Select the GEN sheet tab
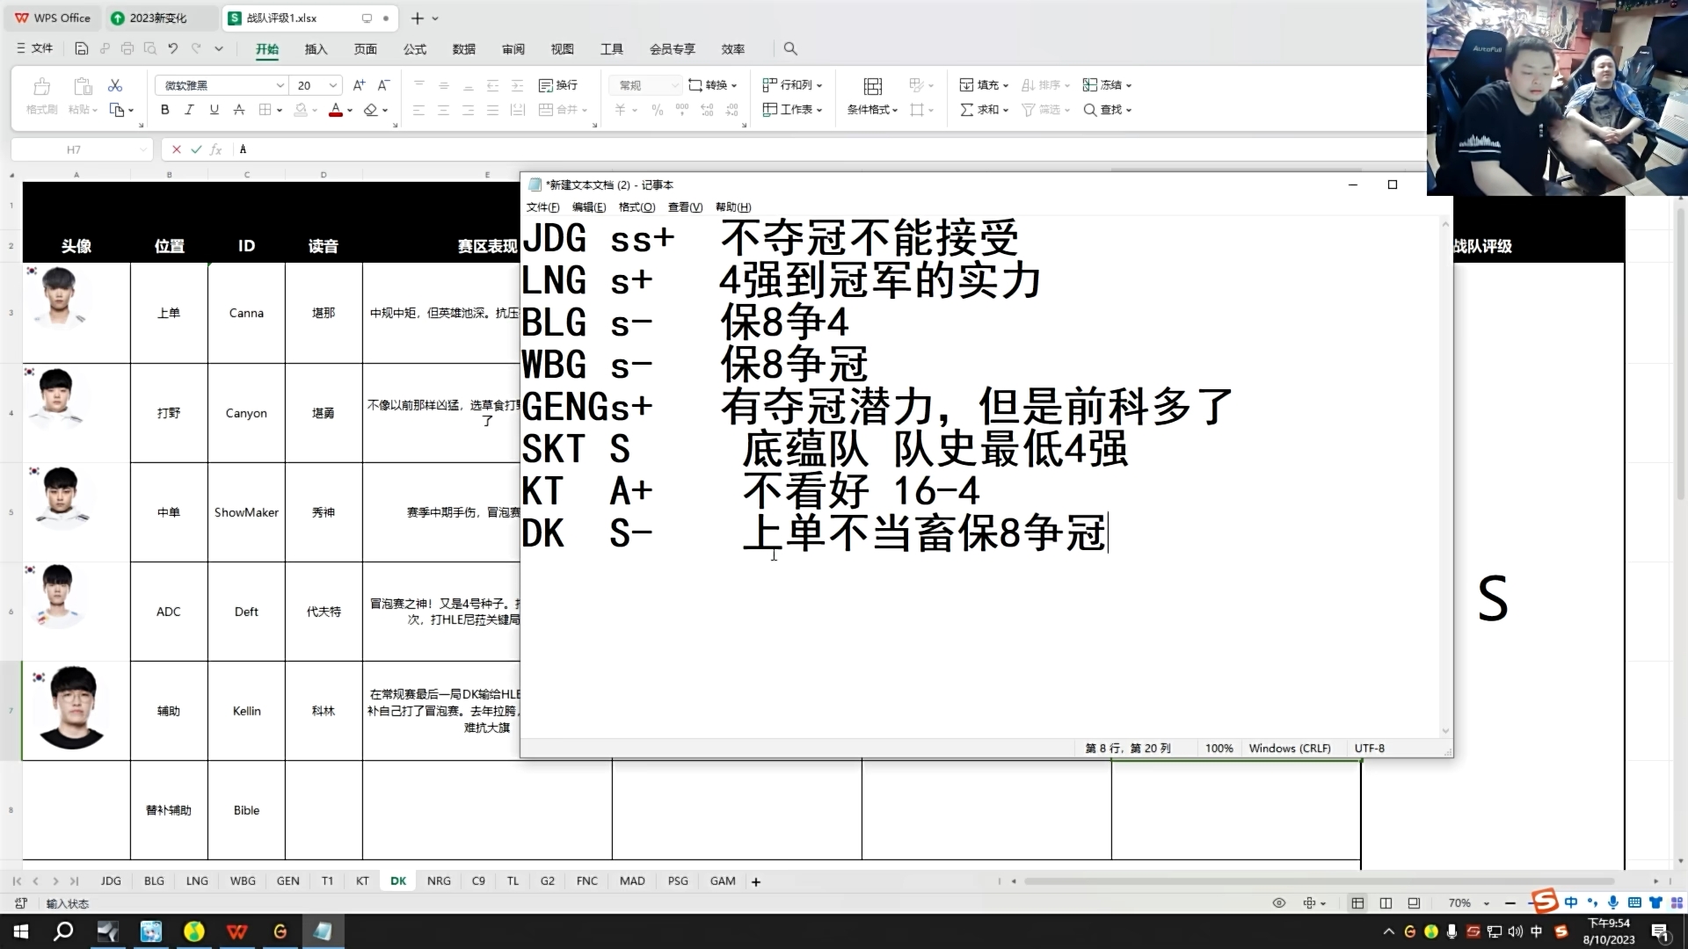The width and height of the screenshot is (1688, 949). coord(287,880)
